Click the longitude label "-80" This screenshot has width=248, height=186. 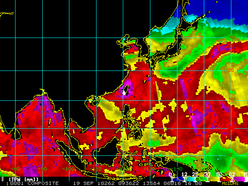[x=15, y=169]
